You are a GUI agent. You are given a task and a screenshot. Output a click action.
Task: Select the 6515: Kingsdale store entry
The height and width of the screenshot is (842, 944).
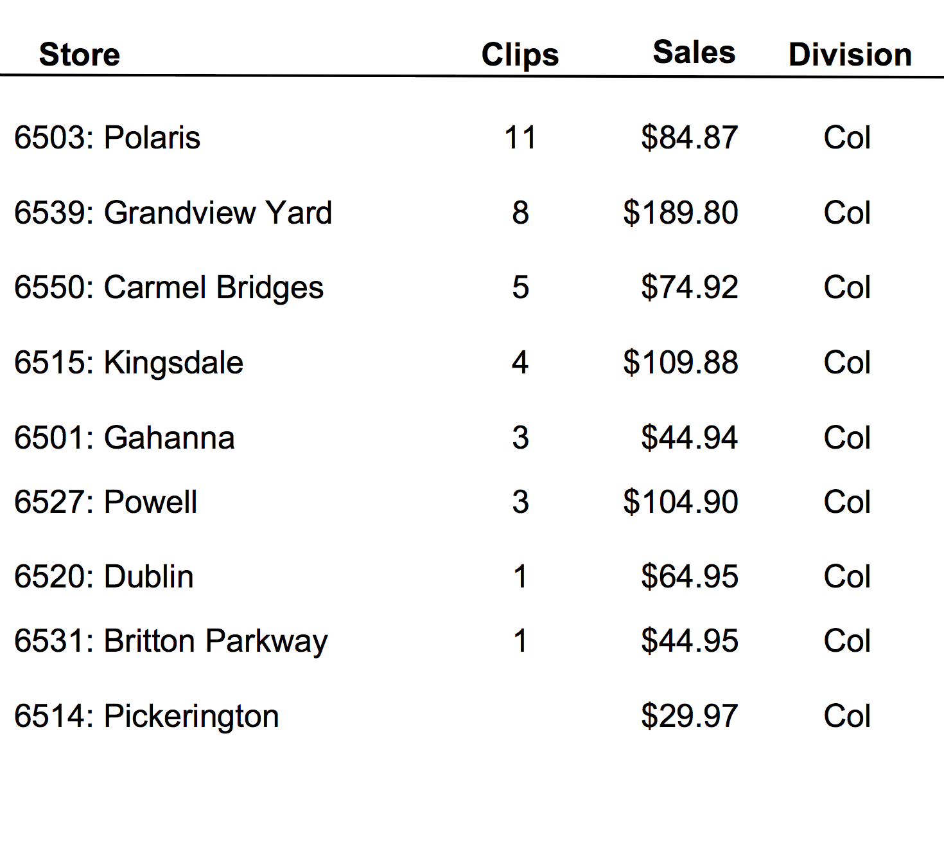pyautogui.click(x=129, y=363)
